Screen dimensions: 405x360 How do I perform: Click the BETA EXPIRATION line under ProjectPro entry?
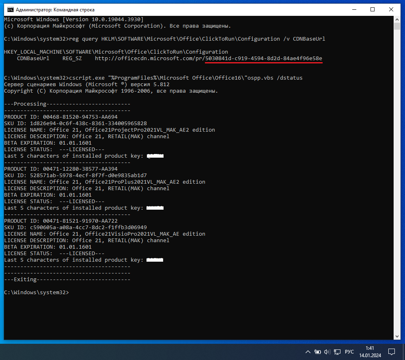point(48,143)
